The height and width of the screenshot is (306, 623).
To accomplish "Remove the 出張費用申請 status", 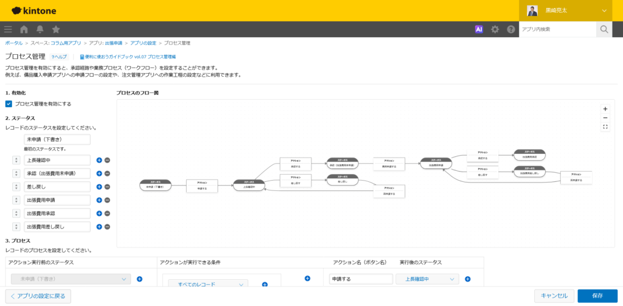I will [107, 200].
